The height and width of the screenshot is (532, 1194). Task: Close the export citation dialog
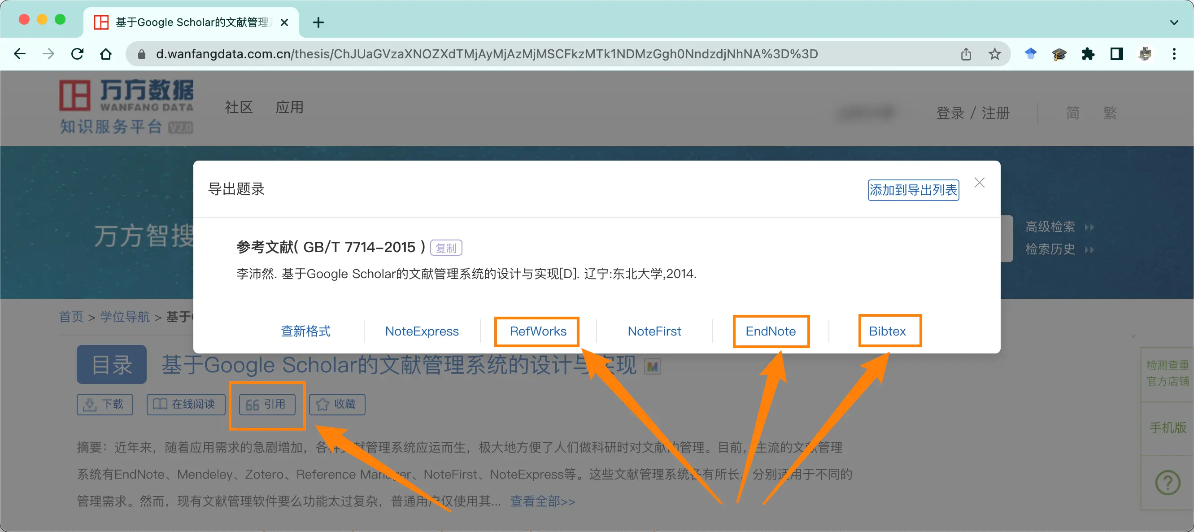click(980, 183)
